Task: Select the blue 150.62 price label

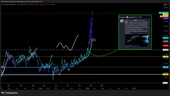Action: pos(166,19)
